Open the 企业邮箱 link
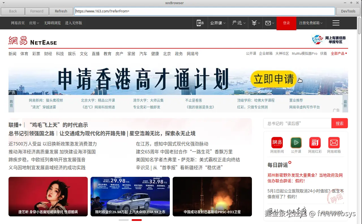The height and width of the screenshot is (224, 362). [266, 53]
